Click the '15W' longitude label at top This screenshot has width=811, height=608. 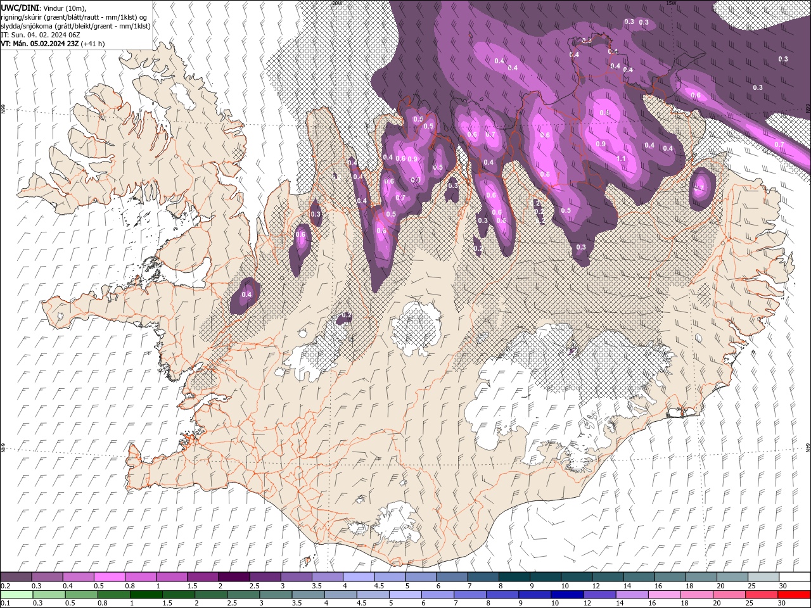(x=671, y=3)
